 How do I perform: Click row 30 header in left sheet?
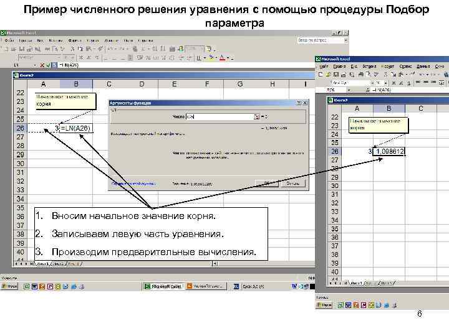21,164
